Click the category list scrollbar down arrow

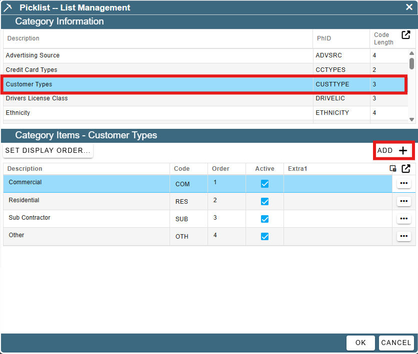pos(411,119)
